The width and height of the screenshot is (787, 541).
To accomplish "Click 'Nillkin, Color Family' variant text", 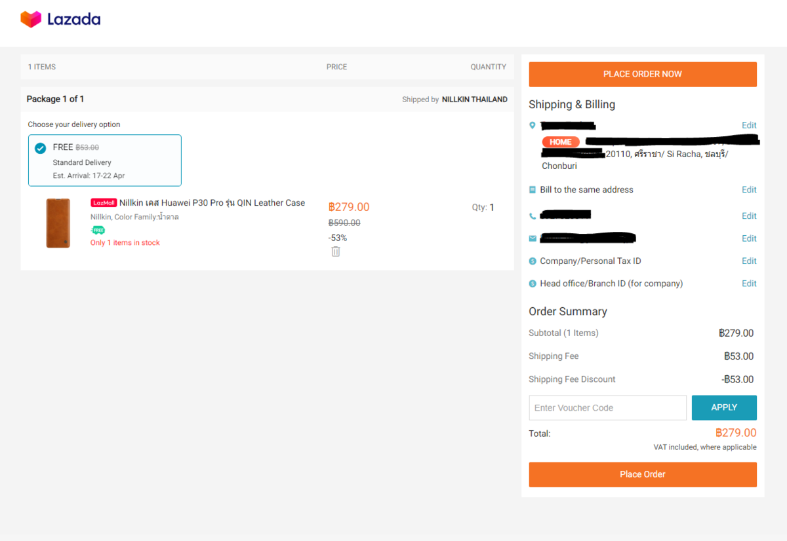I will coord(135,217).
